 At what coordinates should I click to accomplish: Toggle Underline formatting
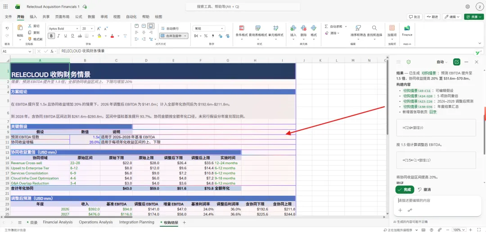click(x=65, y=36)
